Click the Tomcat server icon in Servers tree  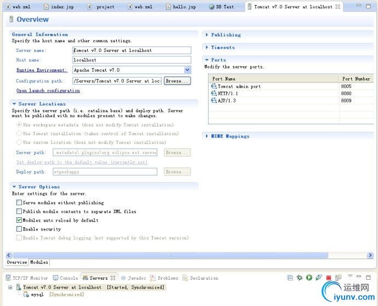coord(19,287)
